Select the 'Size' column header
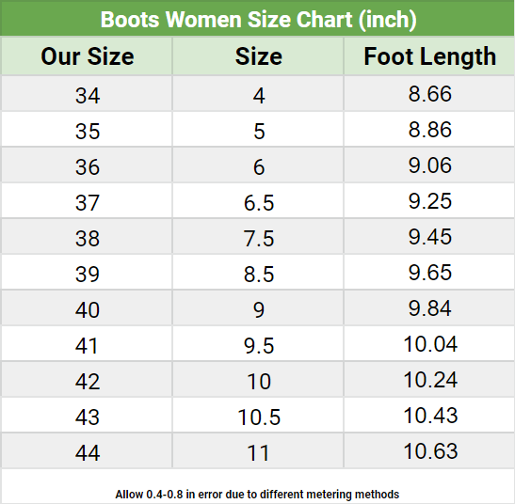 click(259, 56)
